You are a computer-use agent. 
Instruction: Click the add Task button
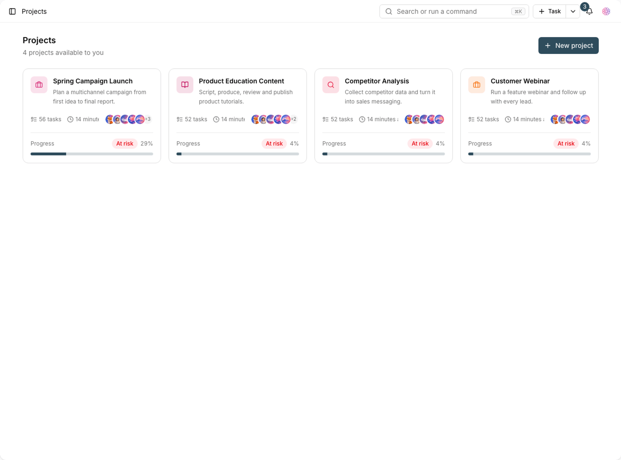point(550,12)
